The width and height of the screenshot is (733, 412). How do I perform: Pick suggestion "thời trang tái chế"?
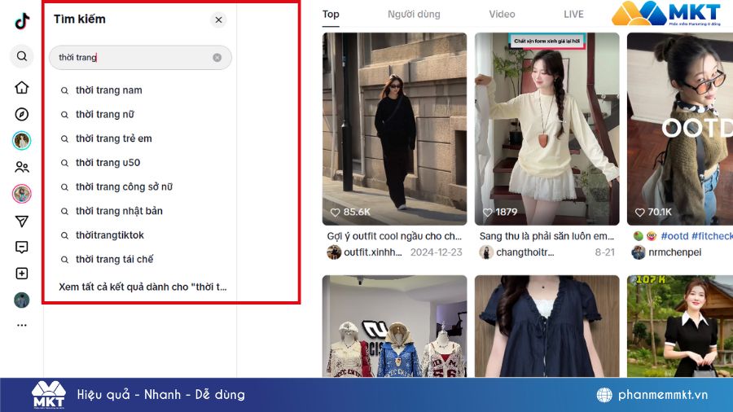pos(114,260)
